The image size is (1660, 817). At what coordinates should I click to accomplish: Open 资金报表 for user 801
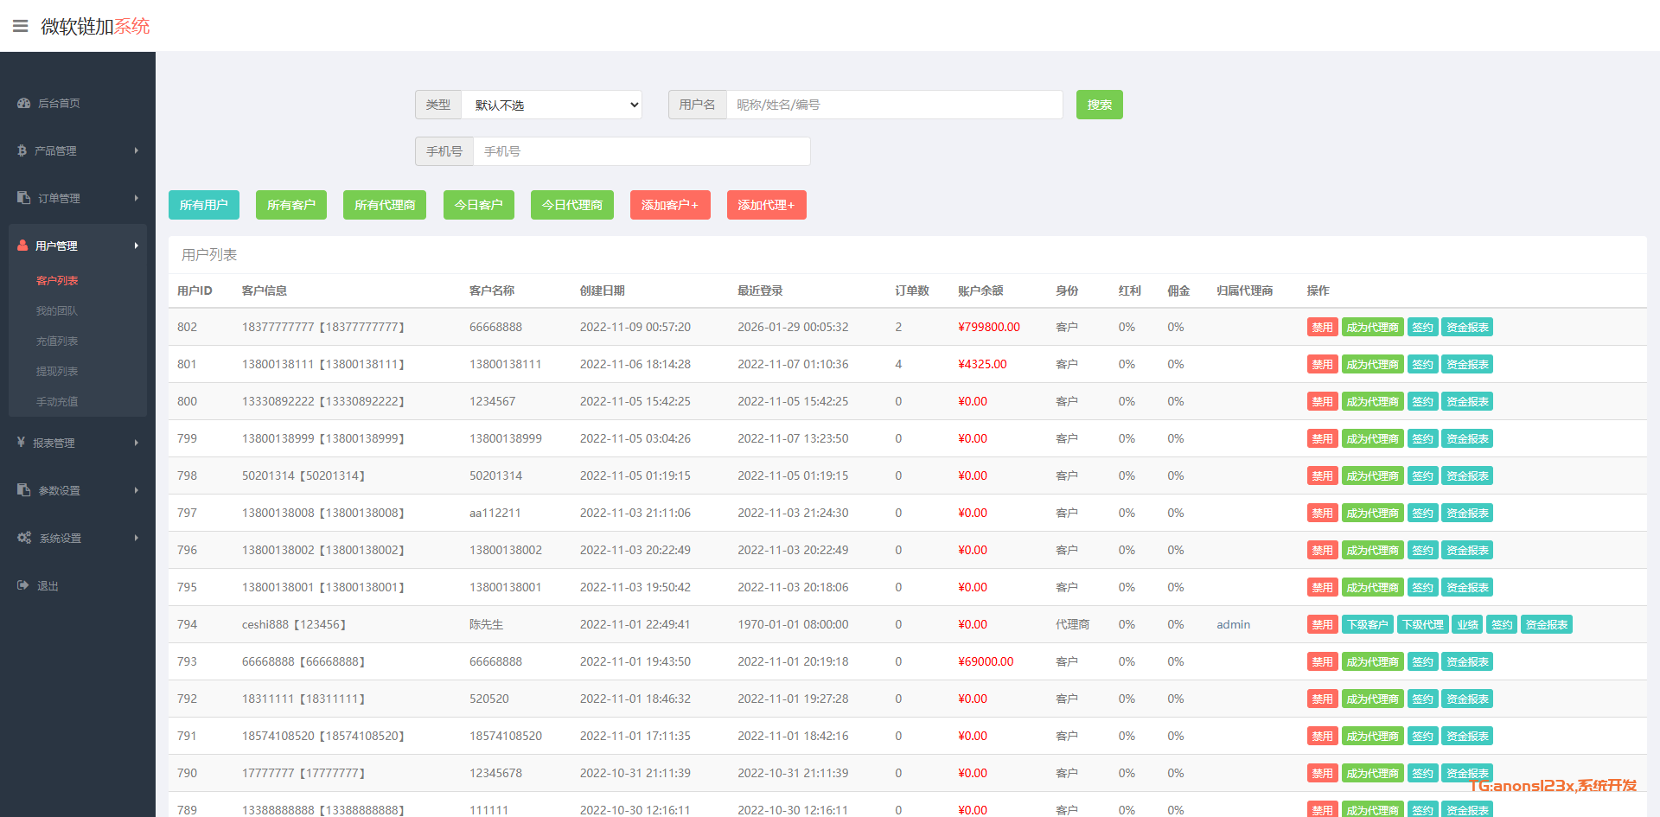1467,364
